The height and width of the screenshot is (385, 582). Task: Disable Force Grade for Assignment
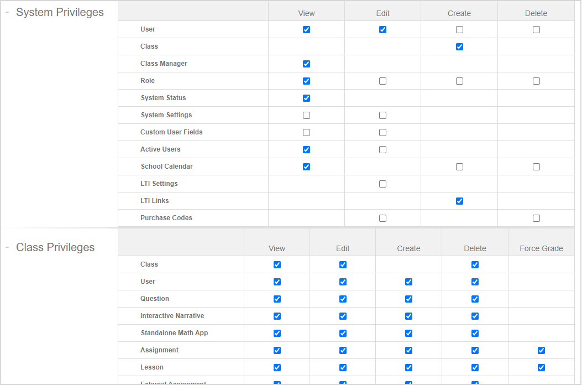coord(541,350)
